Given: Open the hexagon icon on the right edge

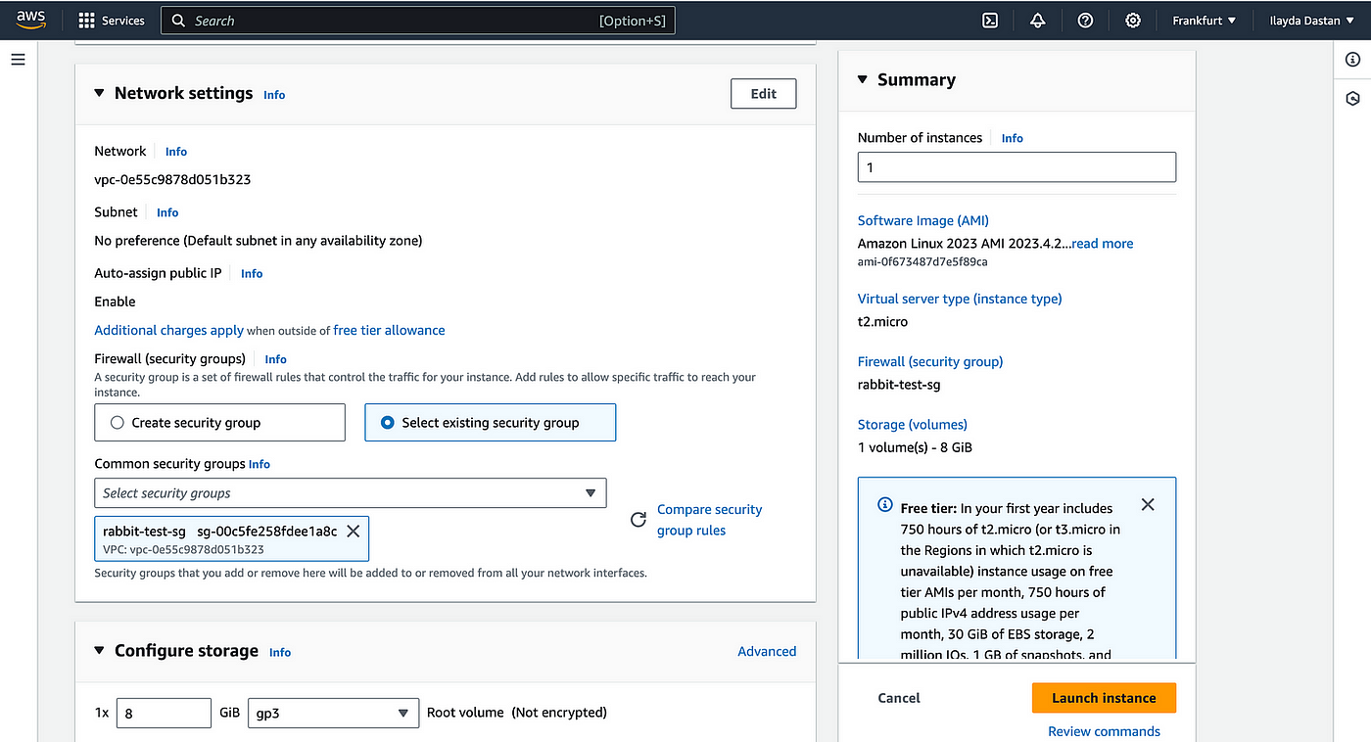Looking at the screenshot, I should pos(1353,98).
